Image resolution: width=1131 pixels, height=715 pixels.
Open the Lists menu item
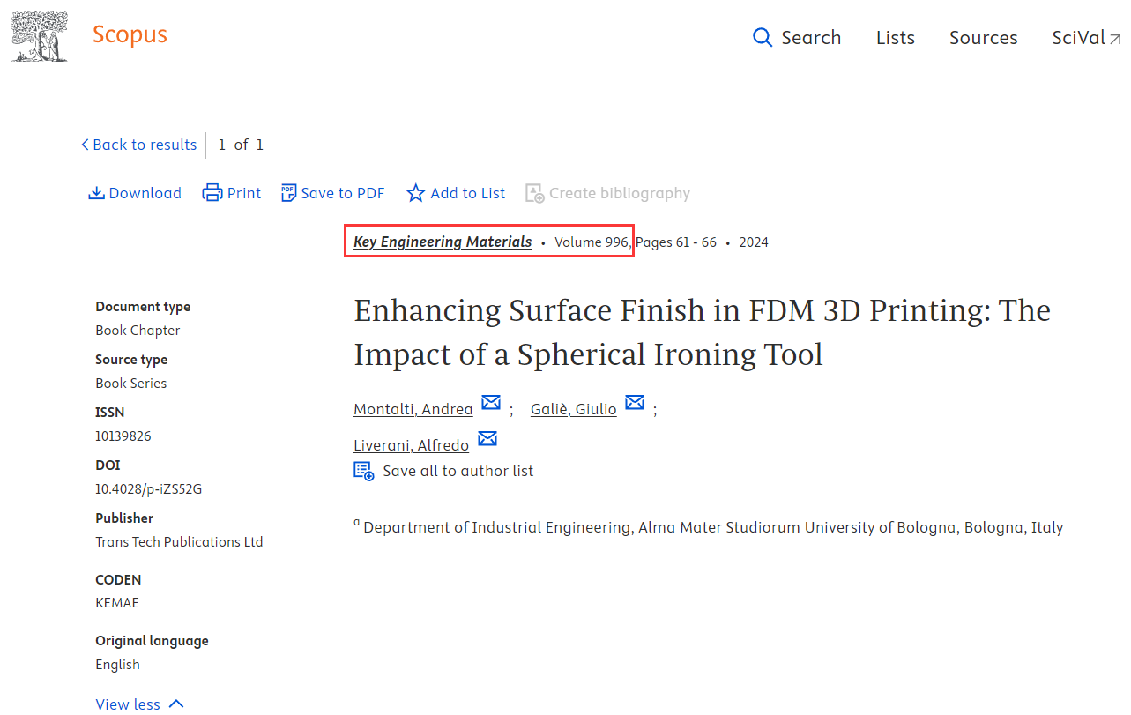(896, 38)
